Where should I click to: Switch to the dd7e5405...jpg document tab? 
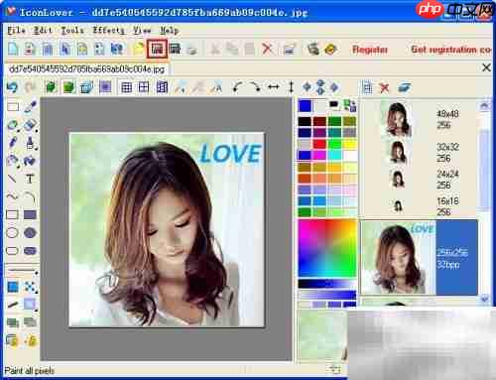(x=86, y=69)
